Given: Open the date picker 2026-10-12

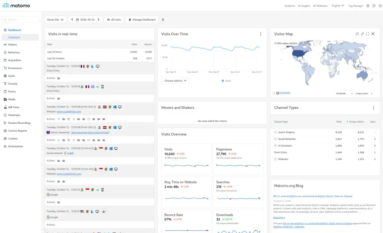Looking at the screenshot, I should (85, 19).
